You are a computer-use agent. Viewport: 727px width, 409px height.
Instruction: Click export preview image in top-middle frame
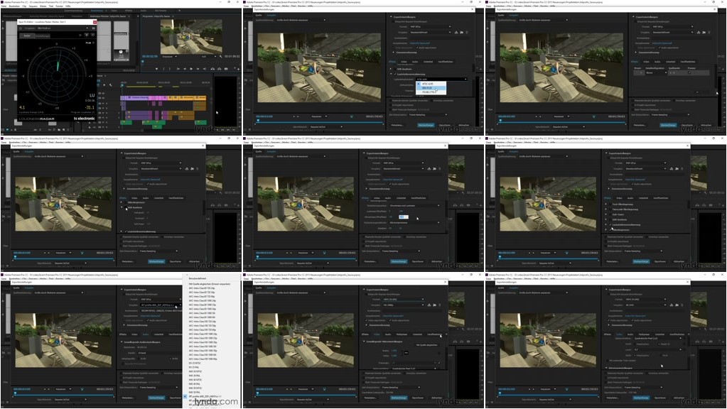[x=319, y=67]
